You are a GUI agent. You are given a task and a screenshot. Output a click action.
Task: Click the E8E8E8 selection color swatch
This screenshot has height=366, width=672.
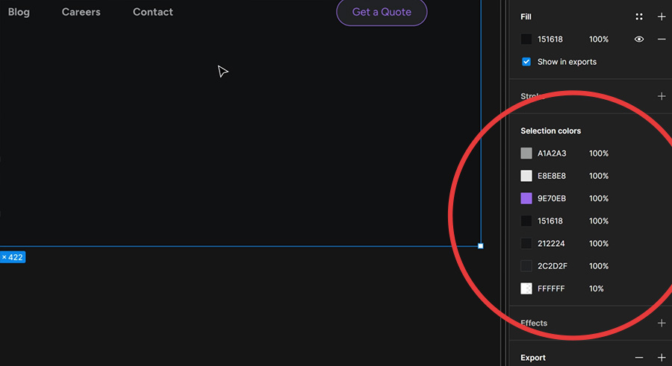click(x=526, y=176)
